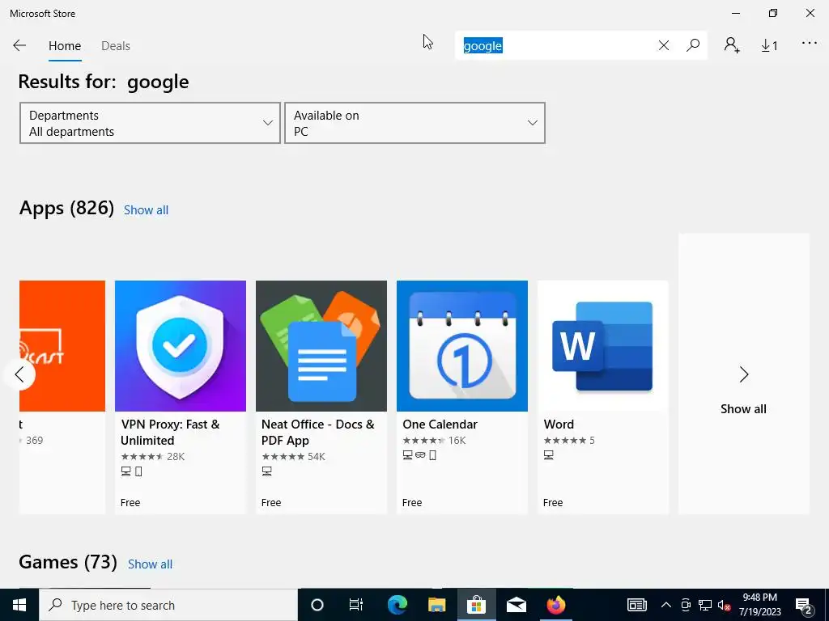This screenshot has width=829, height=621.
Task: Click mobile device icon under VPN Proxy
Action: [138, 471]
